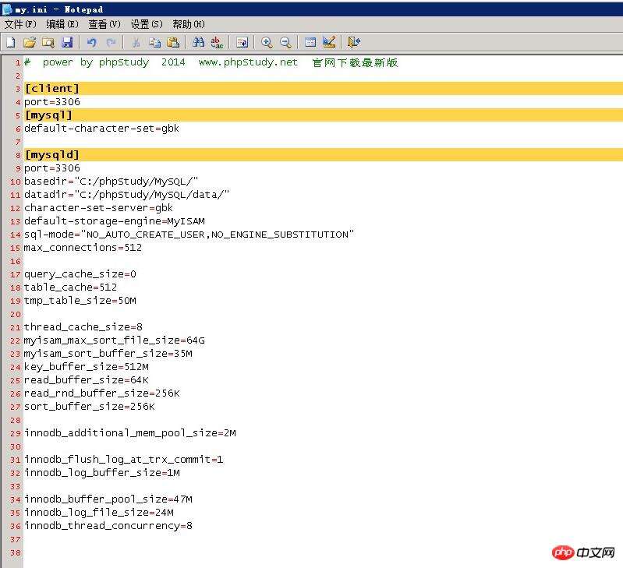
Task: Open the 查看(V) menu
Action: pyautogui.click(x=104, y=25)
